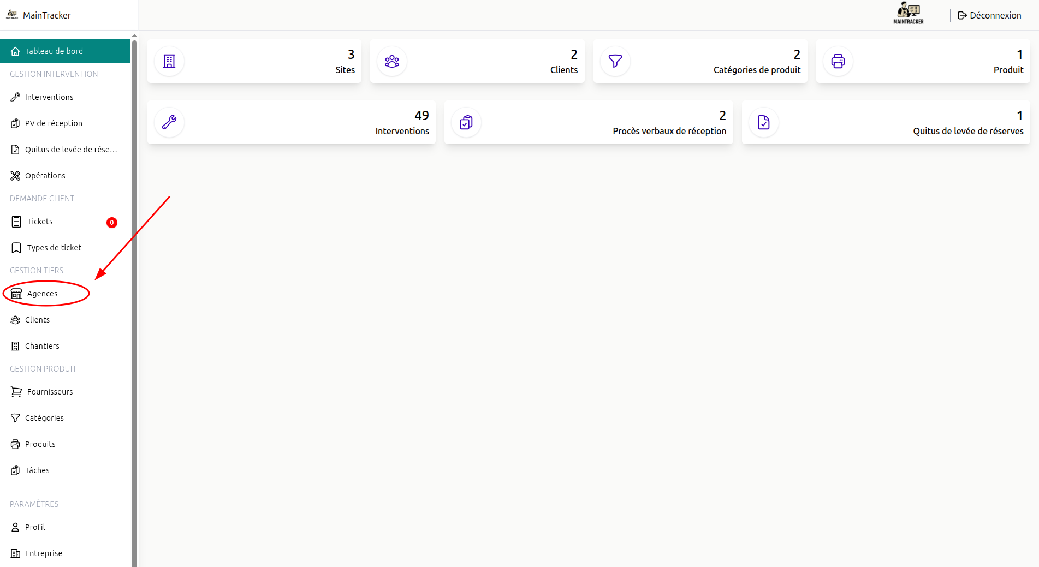Viewport: 1039px width, 567px height.
Task: Click the printer icon in Produit card
Action: pos(838,61)
